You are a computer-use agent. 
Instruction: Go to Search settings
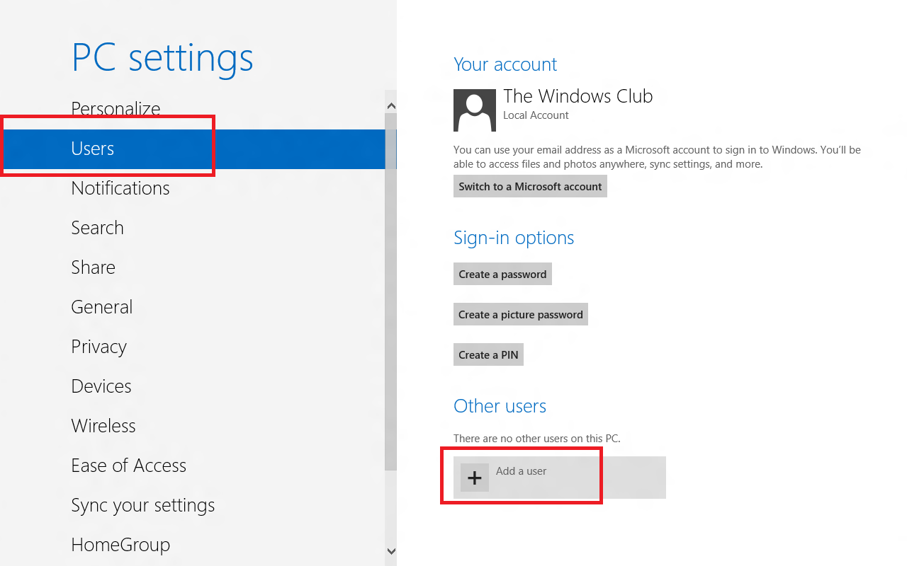click(98, 228)
